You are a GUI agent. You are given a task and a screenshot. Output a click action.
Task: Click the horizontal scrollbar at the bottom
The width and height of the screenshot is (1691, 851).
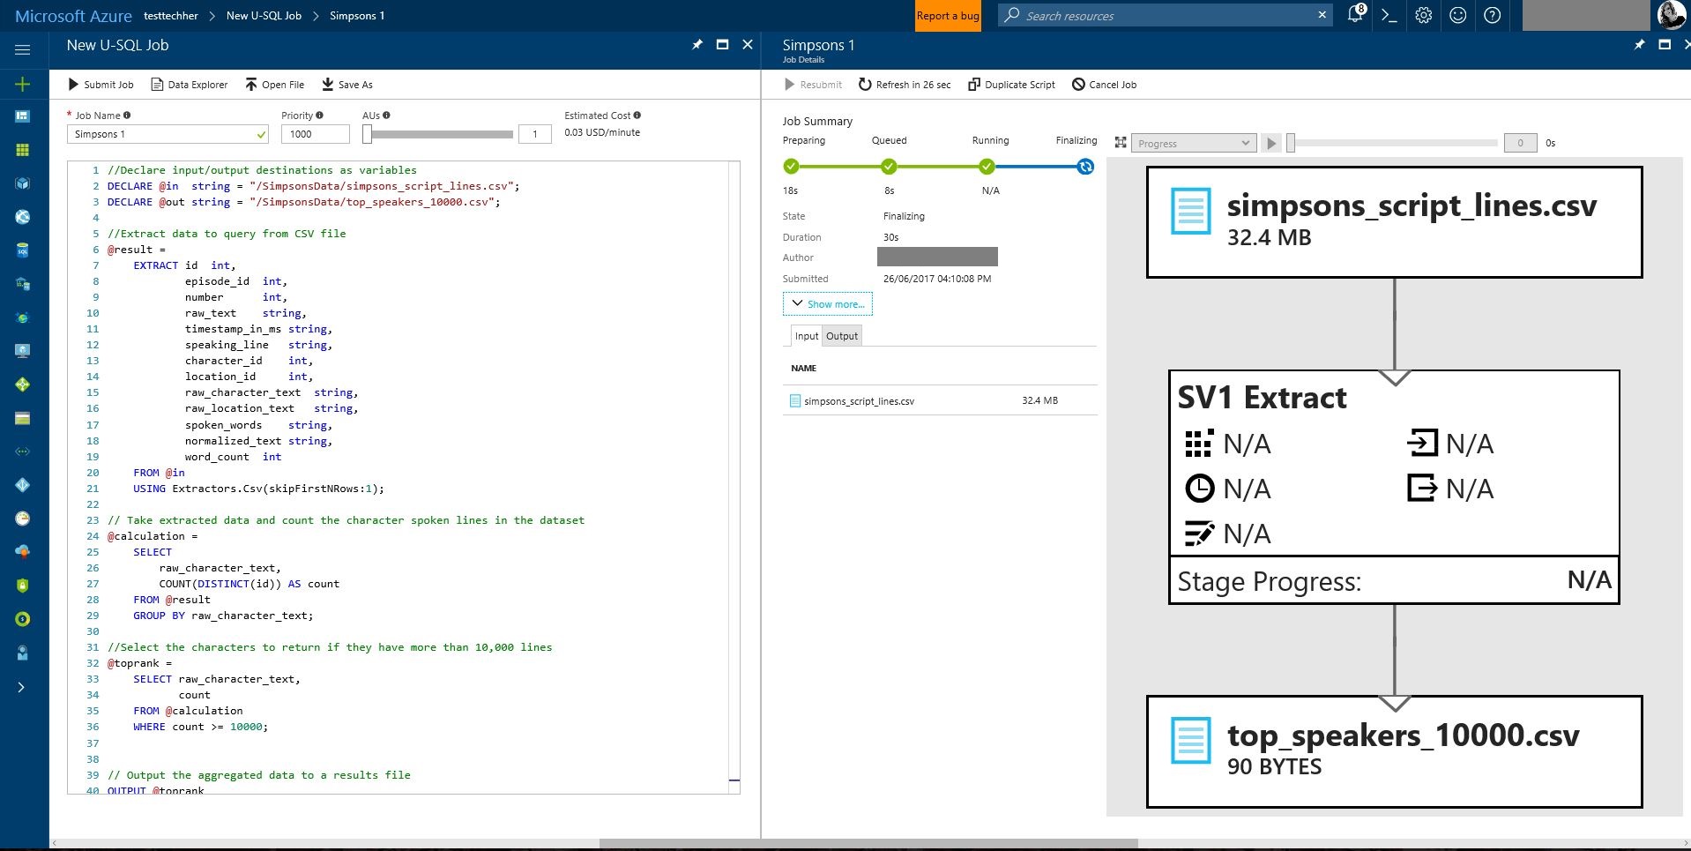point(868,844)
